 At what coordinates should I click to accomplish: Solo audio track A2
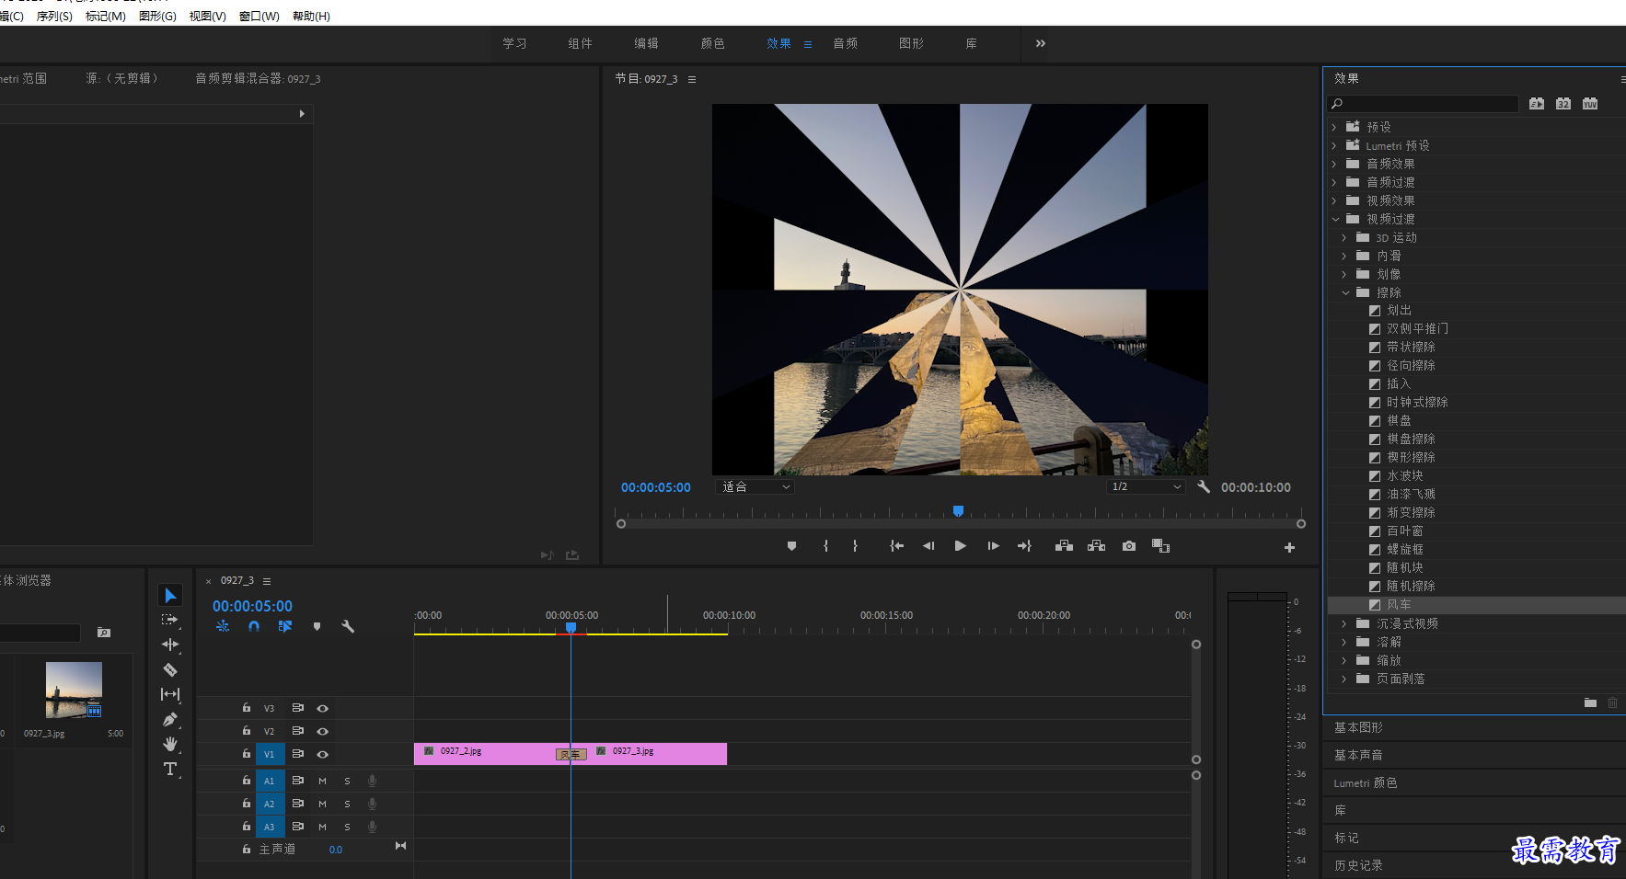click(x=347, y=804)
